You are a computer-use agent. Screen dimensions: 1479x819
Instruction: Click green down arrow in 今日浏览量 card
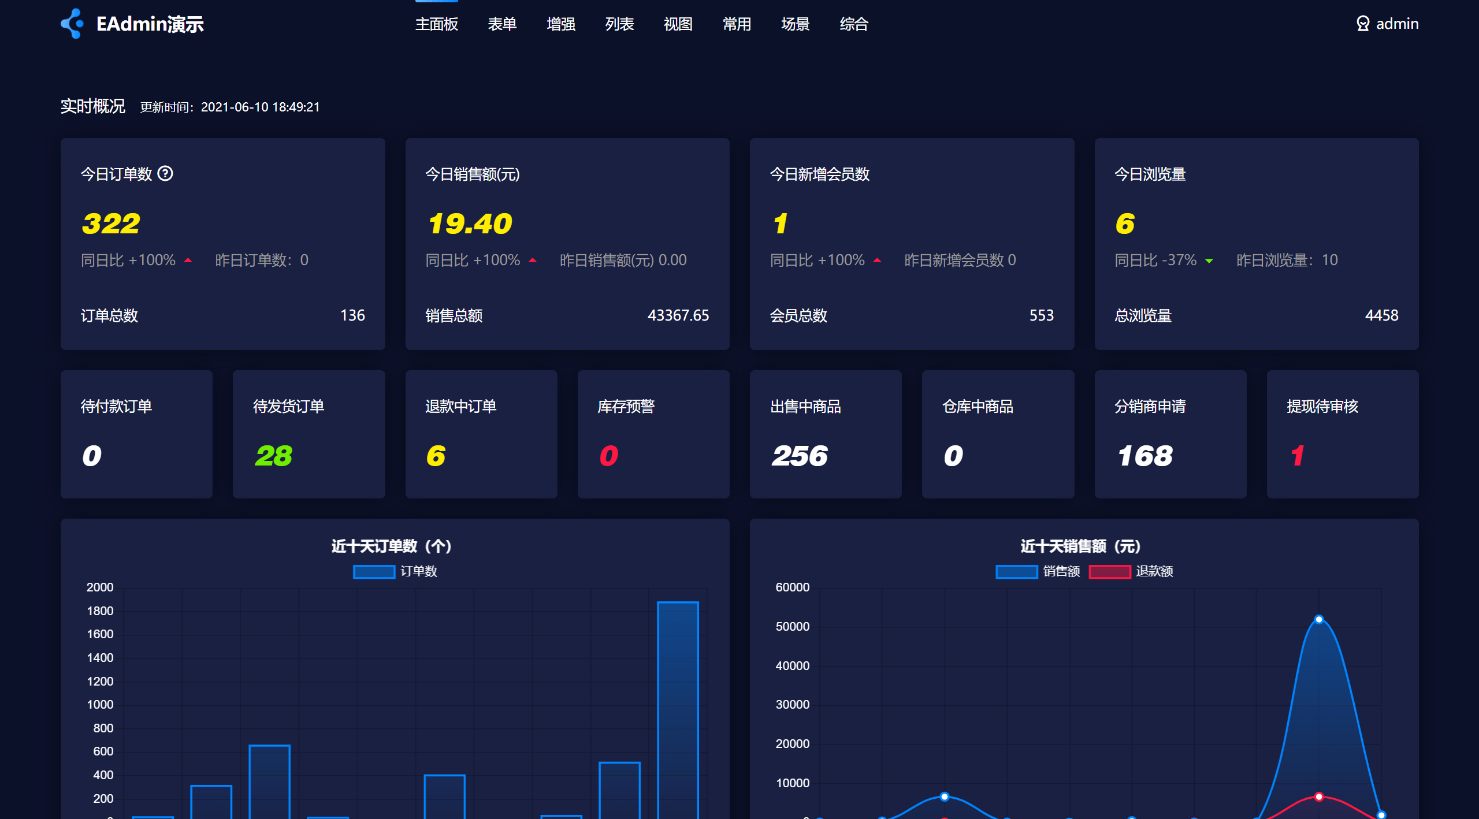coord(1209,261)
